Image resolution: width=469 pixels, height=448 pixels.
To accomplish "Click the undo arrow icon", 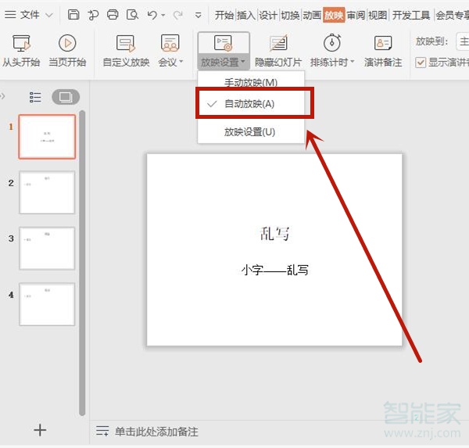I will (x=152, y=15).
